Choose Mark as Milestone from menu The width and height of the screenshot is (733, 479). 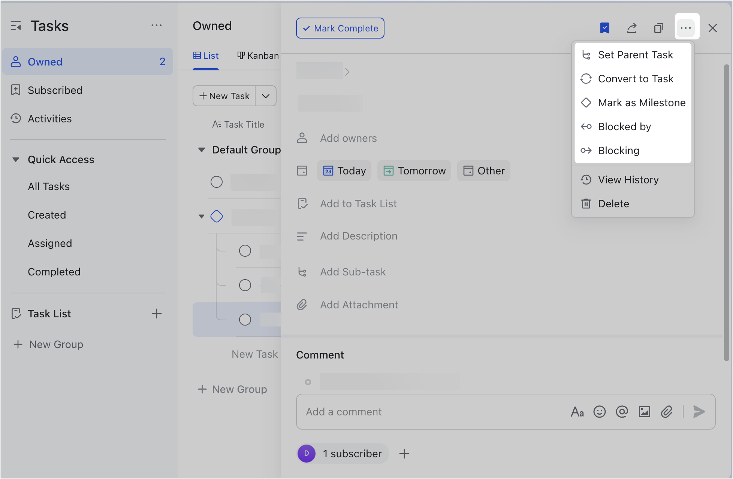(641, 103)
